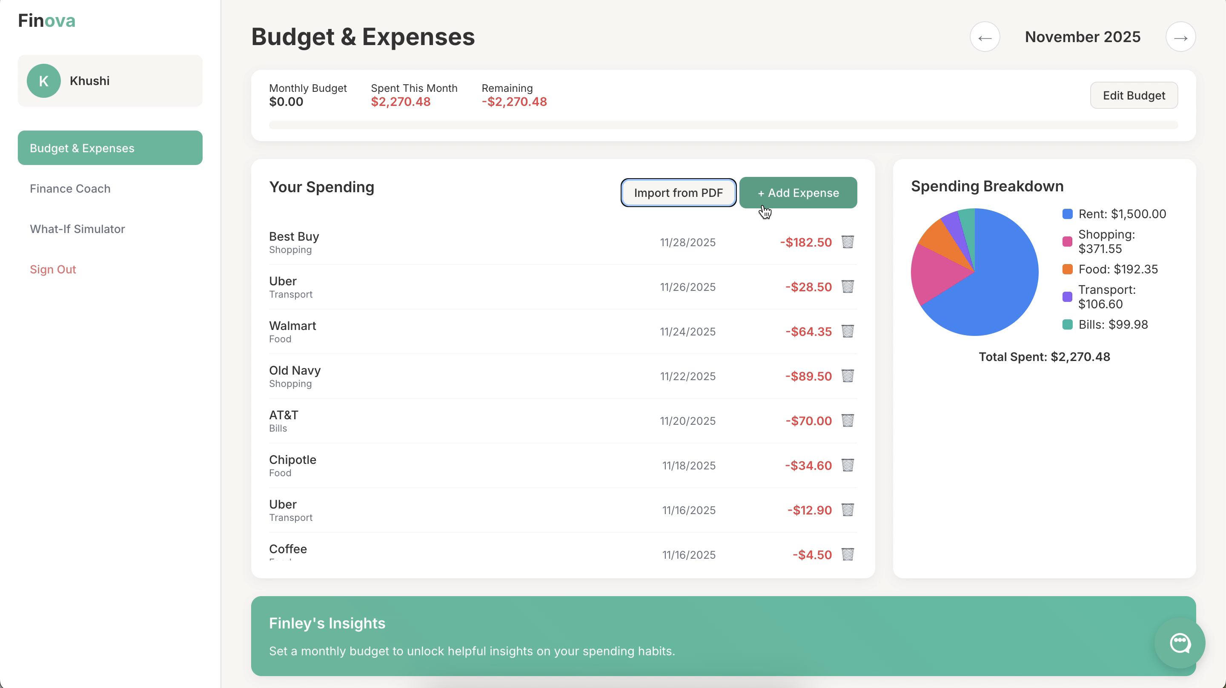Viewport: 1226px width, 688px height.
Task: Trash the Chipotle food expense
Action: [x=847, y=466]
